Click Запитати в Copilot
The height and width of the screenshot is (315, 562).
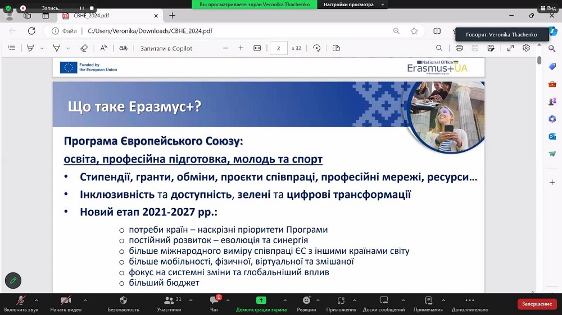click(x=166, y=48)
